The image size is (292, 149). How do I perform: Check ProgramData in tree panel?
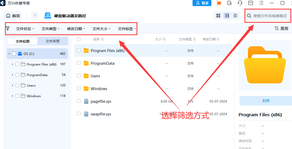click(x=17, y=75)
